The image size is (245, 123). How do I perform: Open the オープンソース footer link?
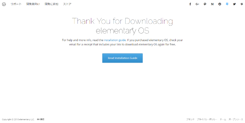tap(236, 119)
